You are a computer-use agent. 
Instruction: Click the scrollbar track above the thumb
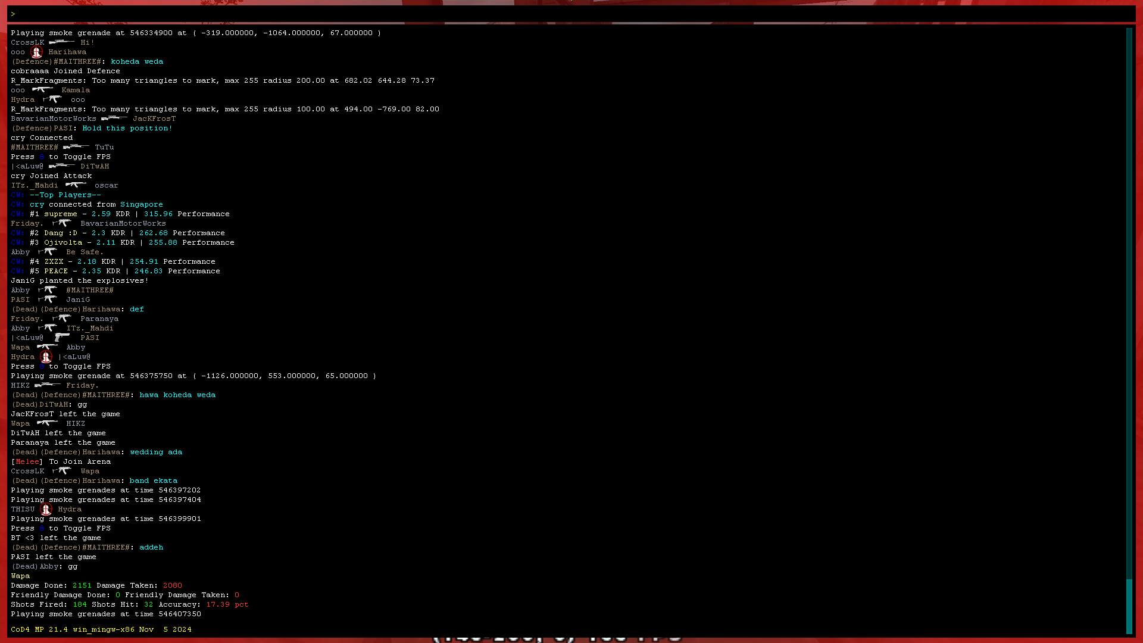pyautogui.click(x=1129, y=298)
